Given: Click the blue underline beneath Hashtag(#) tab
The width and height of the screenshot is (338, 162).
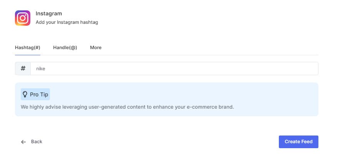Looking at the screenshot, I should [x=28, y=55].
